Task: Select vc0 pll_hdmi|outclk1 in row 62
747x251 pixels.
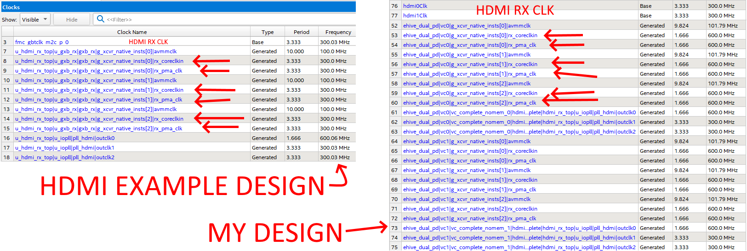Action: [x=519, y=122]
